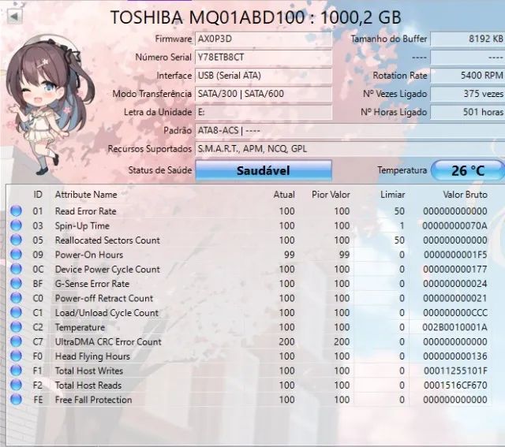Screen dimensions: 505x447
Task: Click the Recursos Suportados field
Action: coord(350,149)
